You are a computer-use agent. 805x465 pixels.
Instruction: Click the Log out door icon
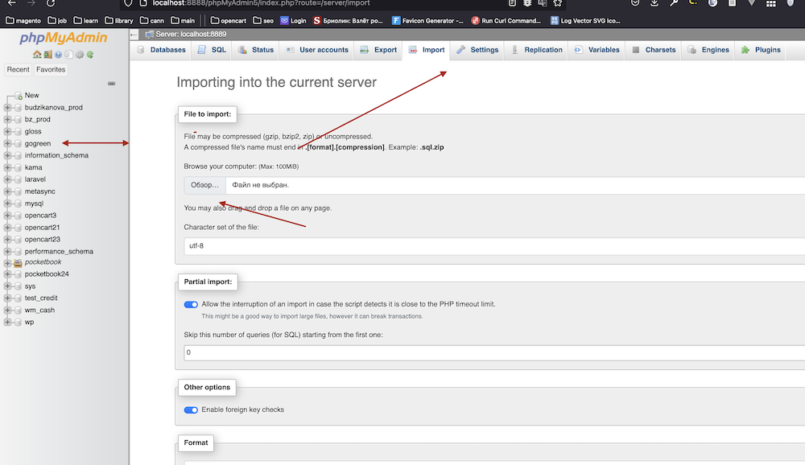pyautogui.click(x=47, y=55)
